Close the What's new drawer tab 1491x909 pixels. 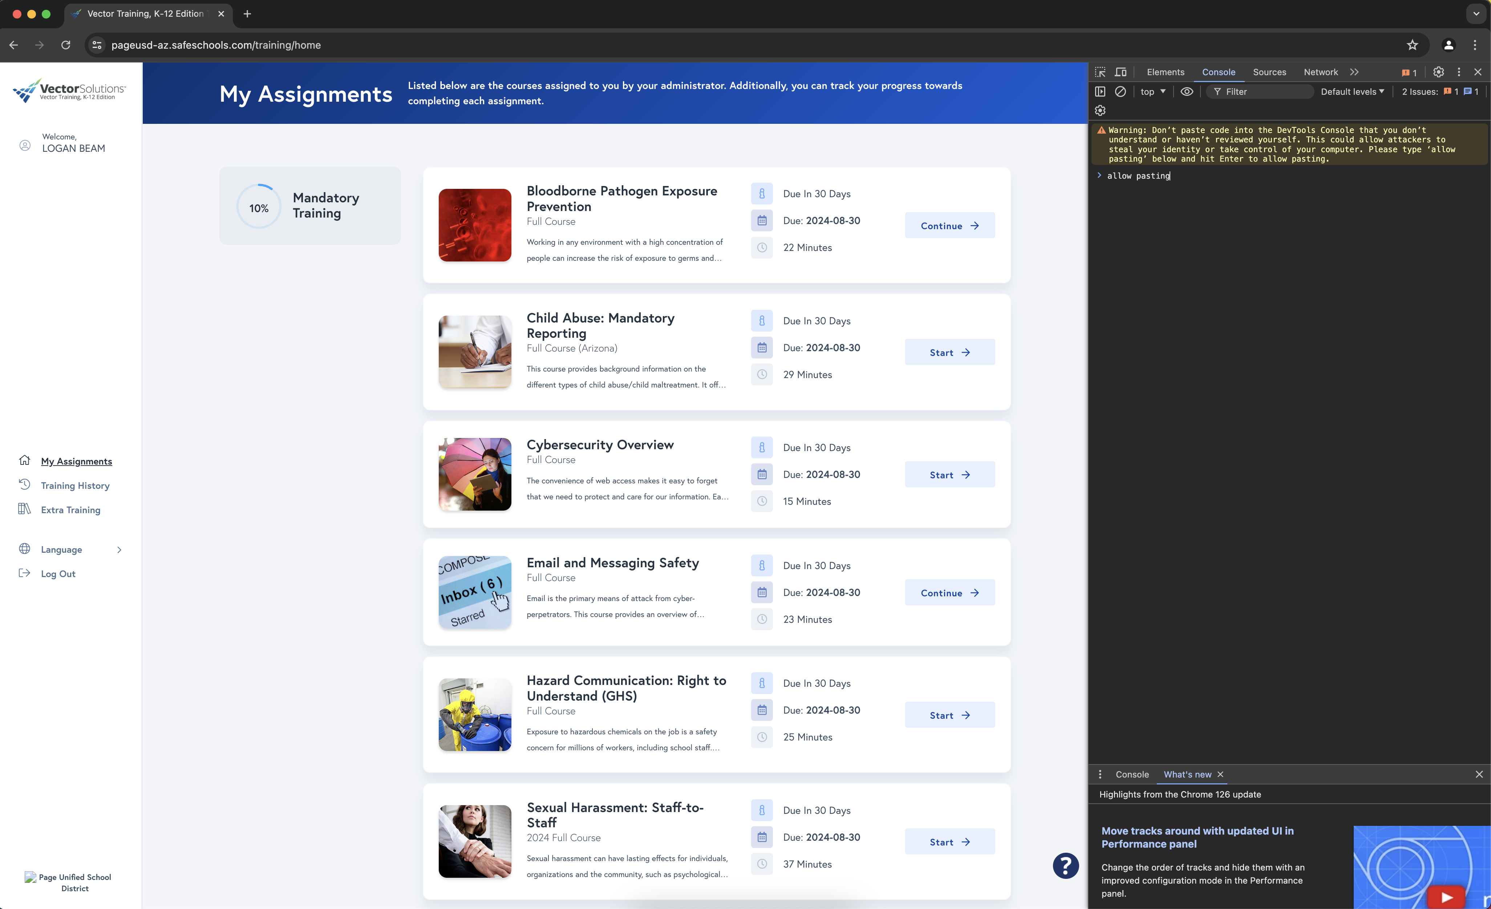coord(1220,774)
